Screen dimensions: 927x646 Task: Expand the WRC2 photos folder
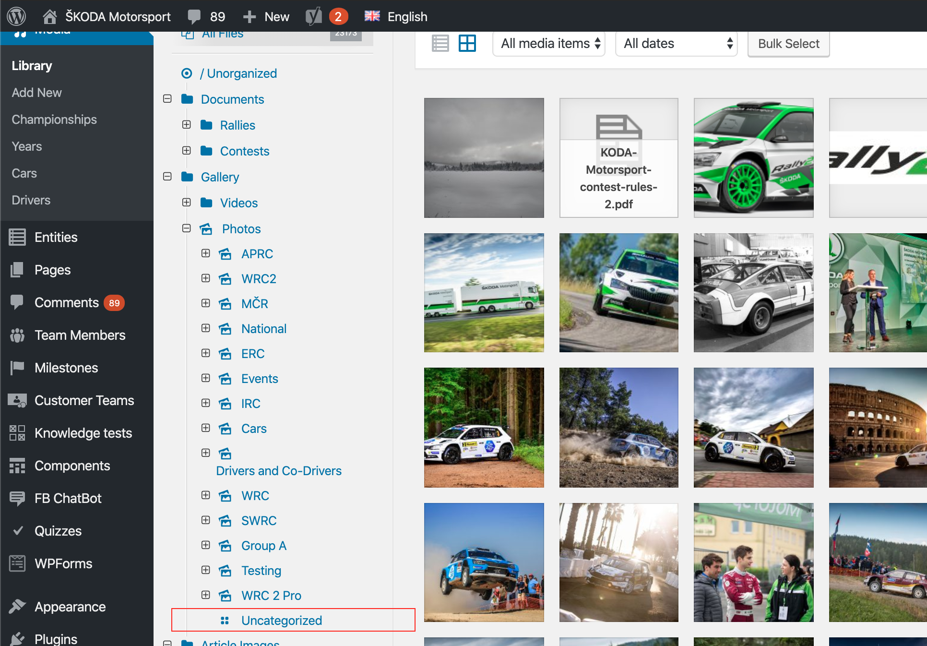coord(206,278)
